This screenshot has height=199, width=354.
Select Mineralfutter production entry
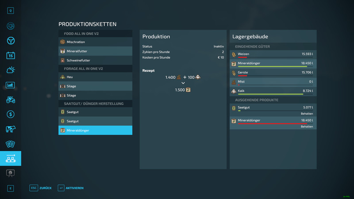pos(95,51)
